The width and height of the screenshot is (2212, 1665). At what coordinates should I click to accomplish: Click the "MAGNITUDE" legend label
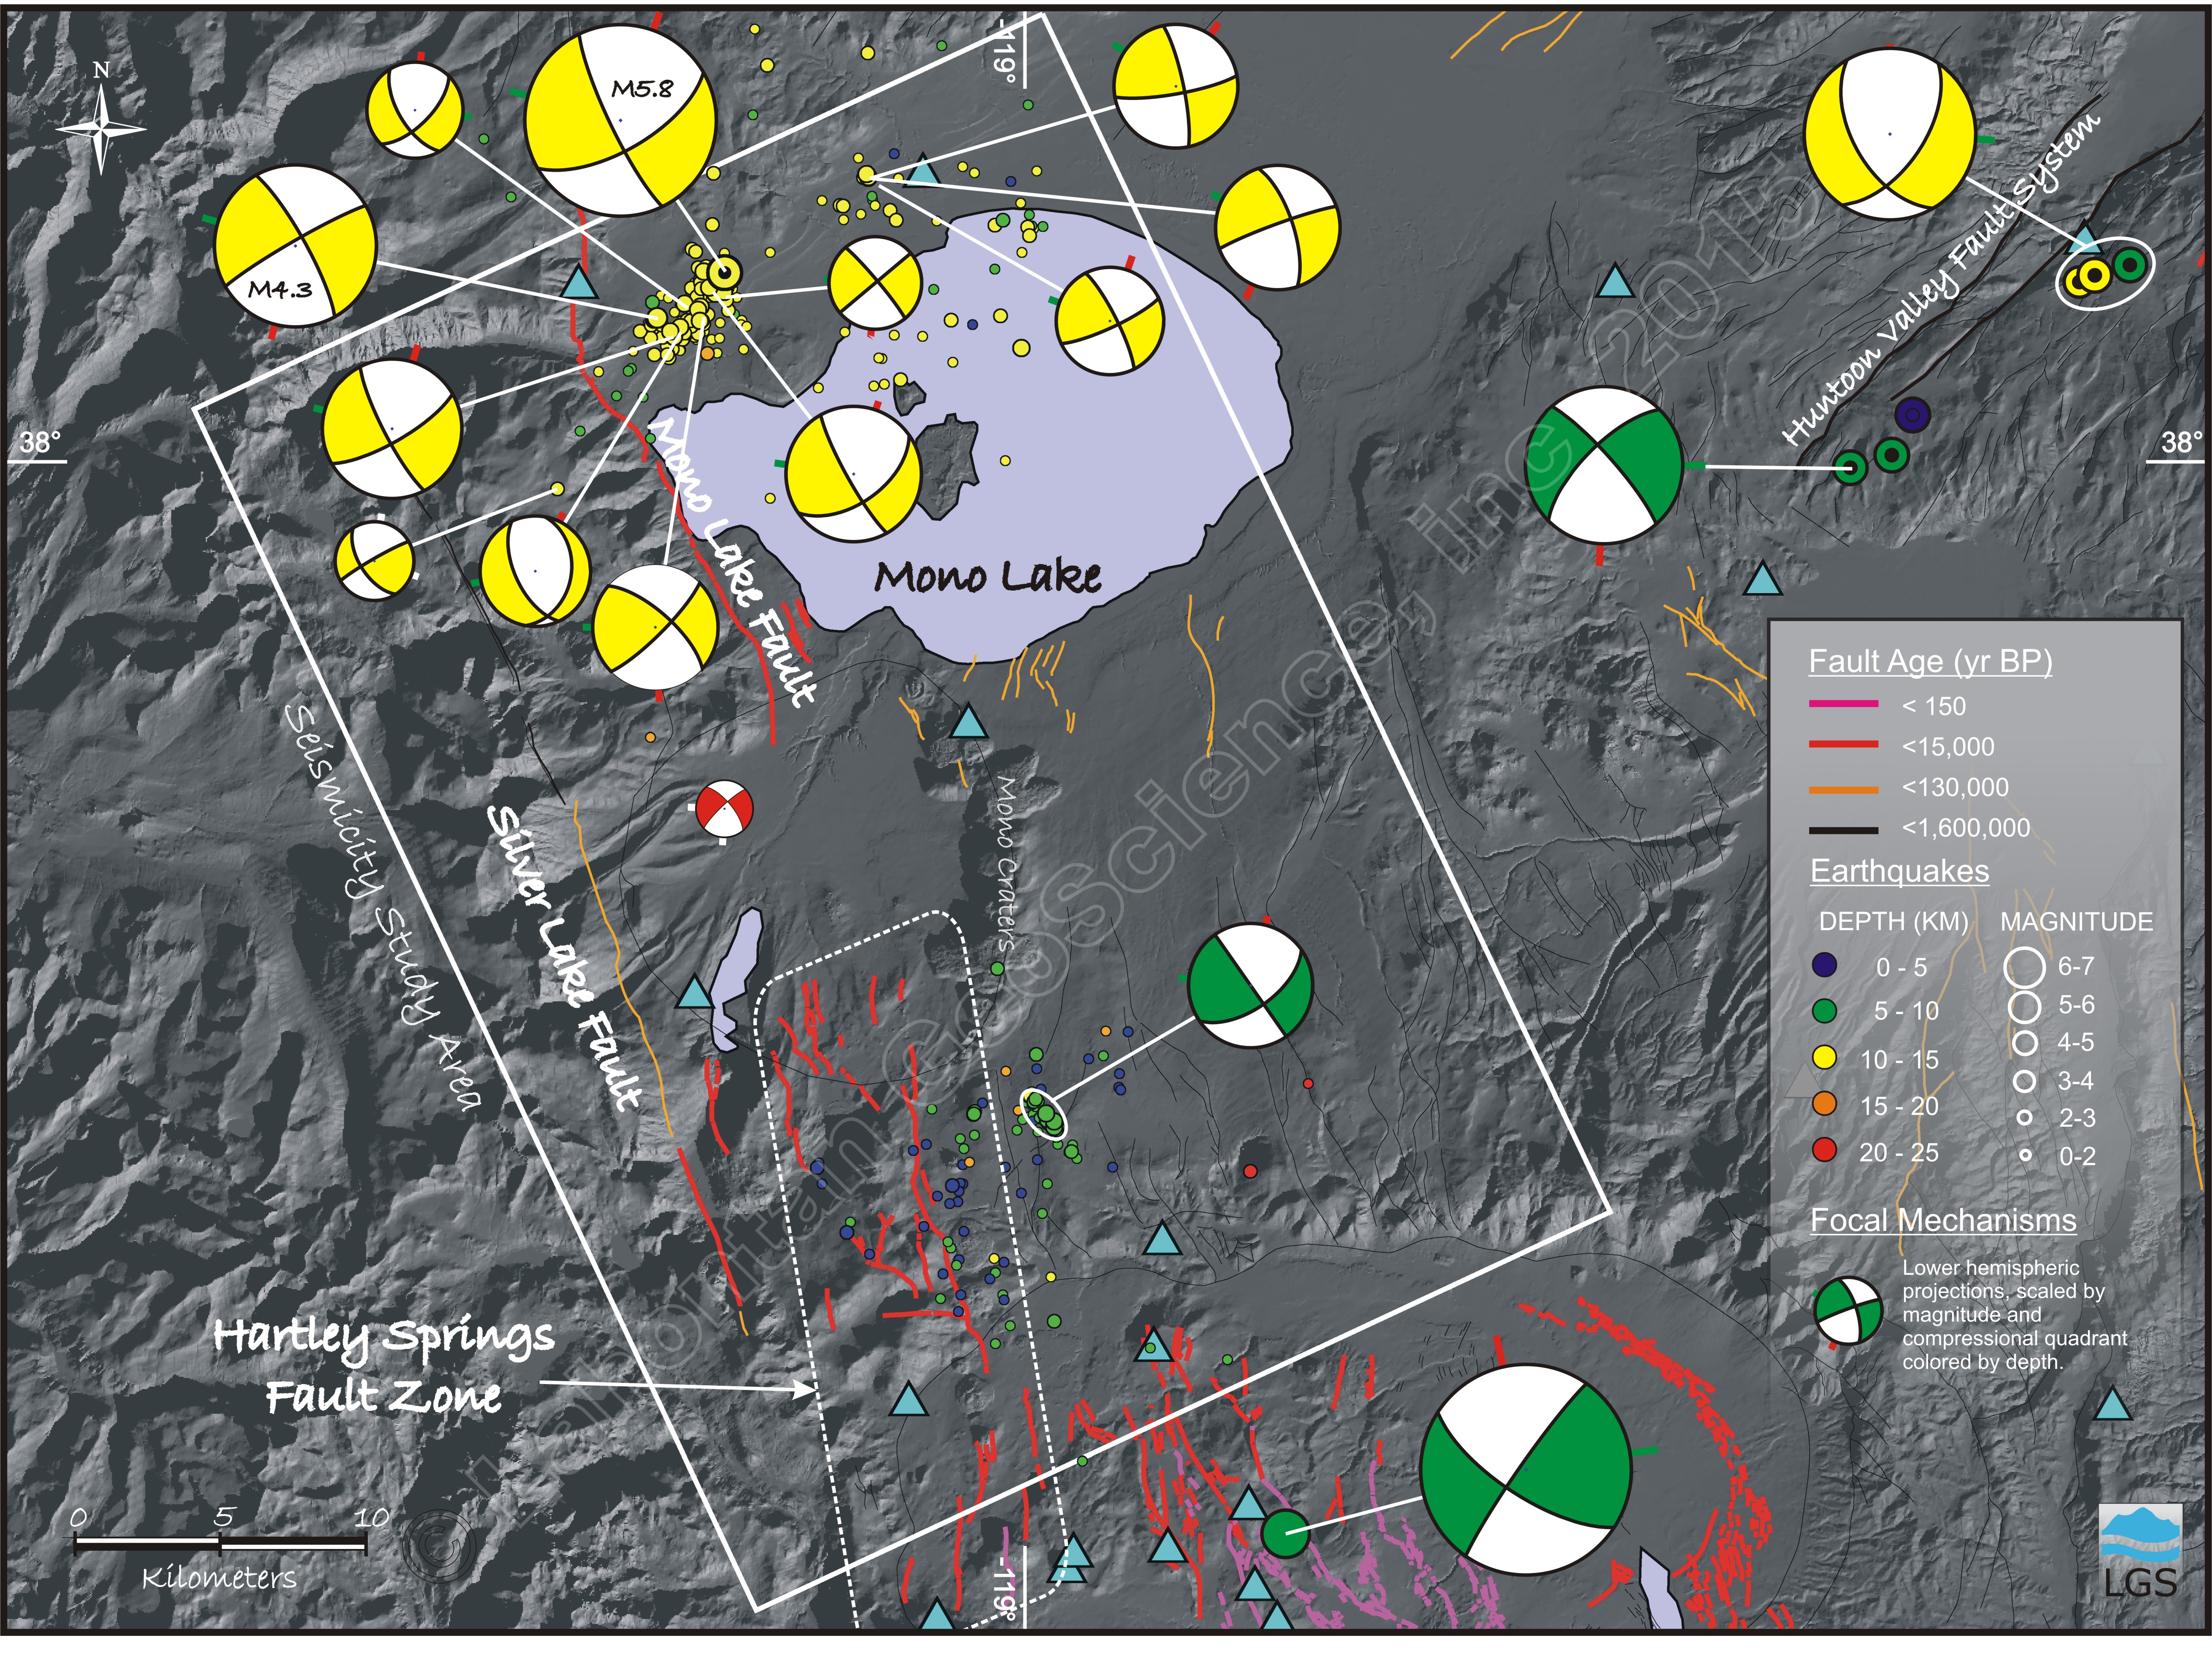pyautogui.click(x=2076, y=922)
